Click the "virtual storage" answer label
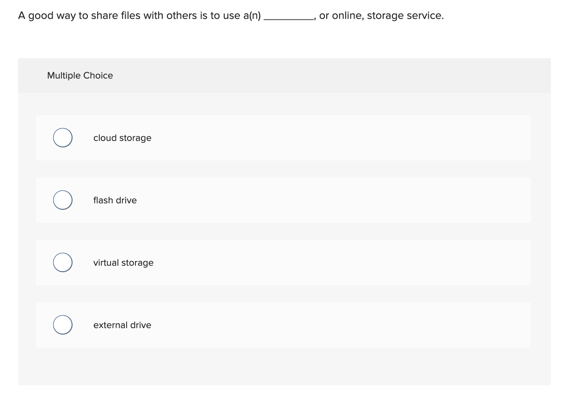Viewport: 562px width, 403px height. (123, 263)
